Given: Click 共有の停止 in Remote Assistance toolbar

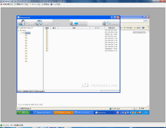Looking at the screenshot, I should coord(8,4).
